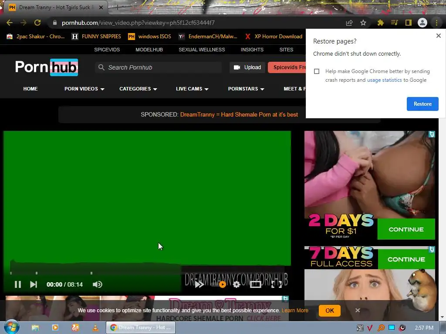Open the MODELHUB top menu link
The height and width of the screenshot is (334, 446).
pyautogui.click(x=149, y=50)
